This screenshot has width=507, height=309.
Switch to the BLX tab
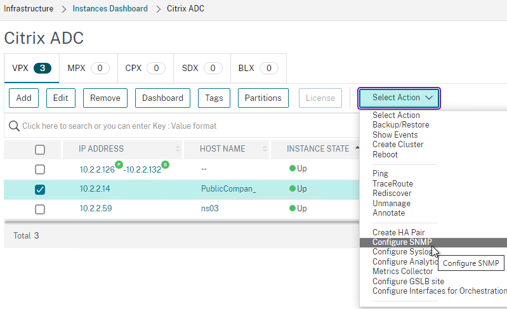(x=258, y=68)
